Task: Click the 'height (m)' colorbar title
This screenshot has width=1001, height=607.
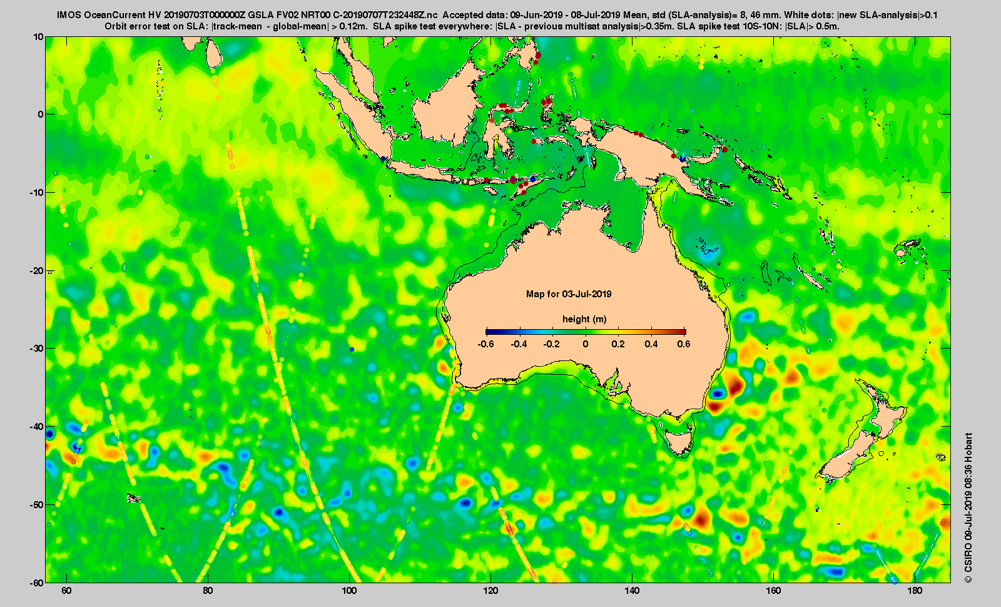Action: [x=584, y=319]
